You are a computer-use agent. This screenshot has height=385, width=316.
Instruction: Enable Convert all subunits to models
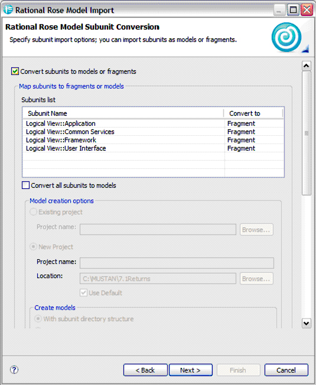25,185
